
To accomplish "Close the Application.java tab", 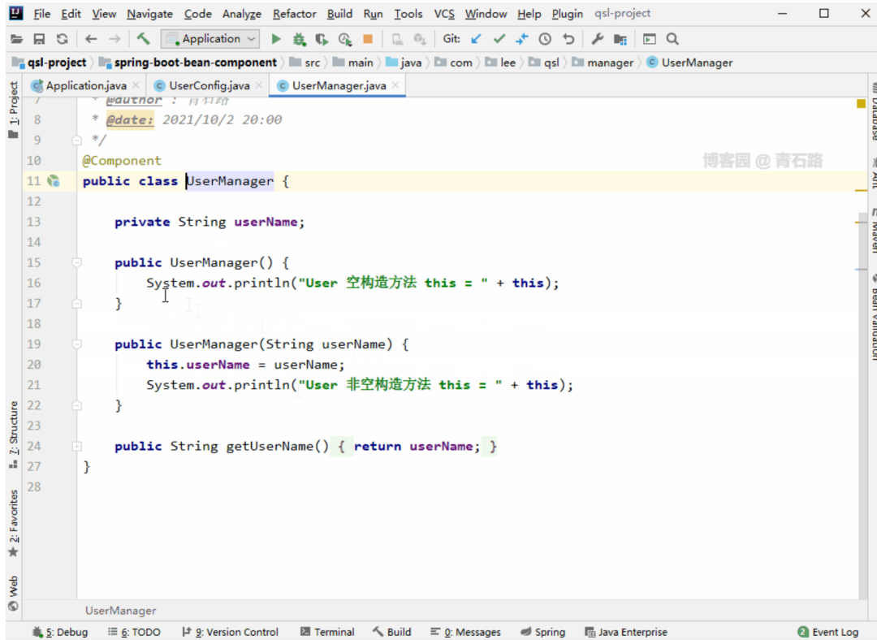I will (x=136, y=85).
